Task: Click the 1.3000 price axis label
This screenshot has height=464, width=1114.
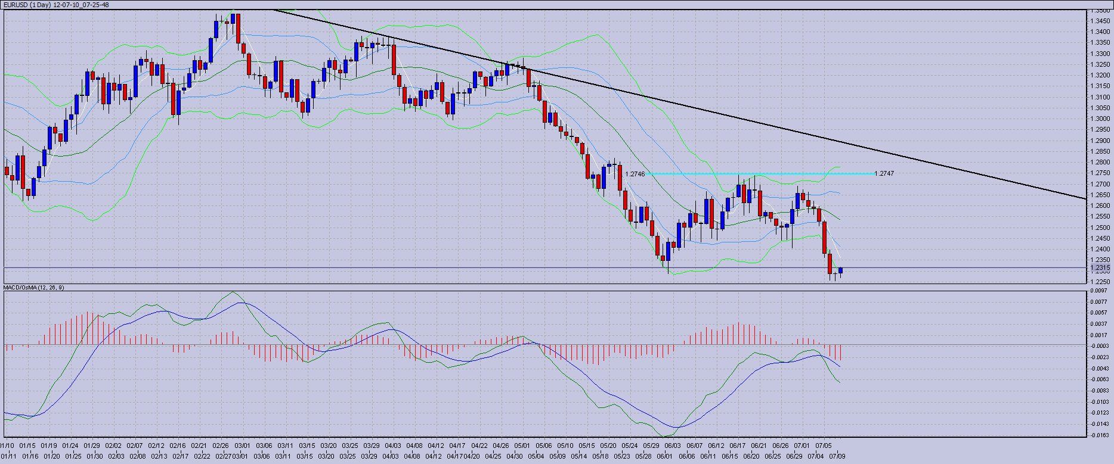Action: (x=1100, y=119)
